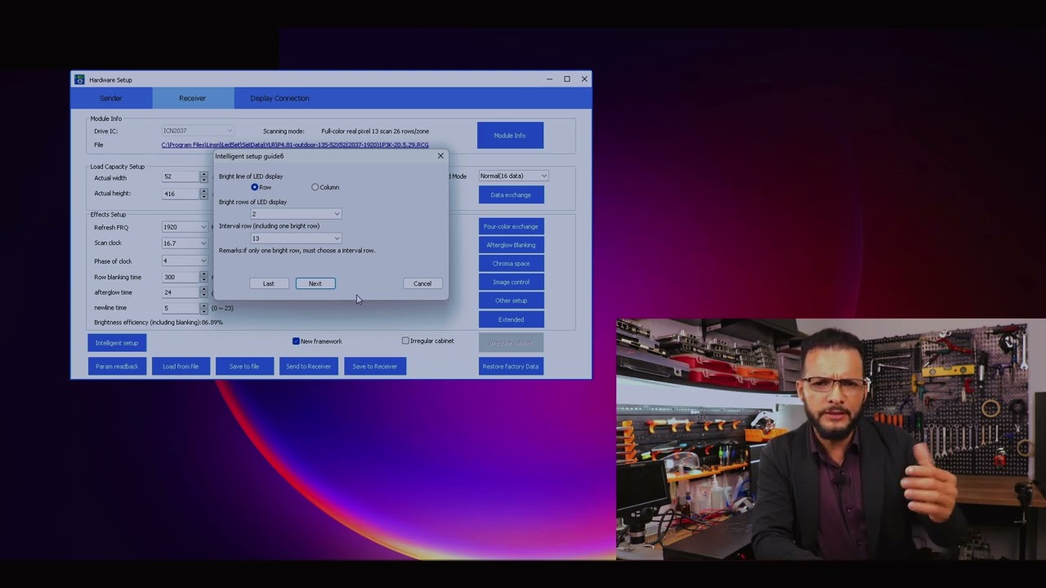Click the Hardware Setup app icon in title bar
1046x588 pixels.
click(79, 79)
